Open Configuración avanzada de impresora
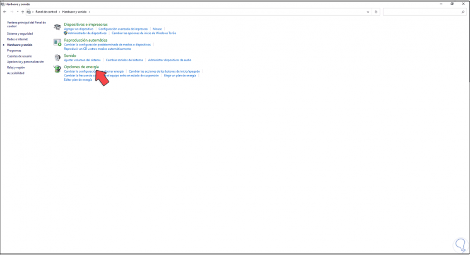 123,29
